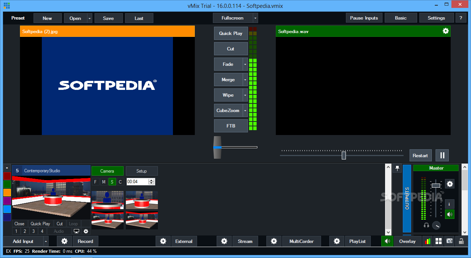Click the Master info button
Screen dimensions: 471x258
(450, 204)
